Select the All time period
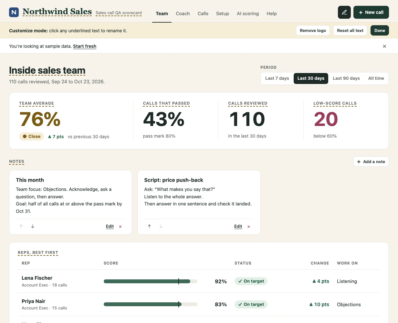Screen dimensions: 398x323 (x=376, y=78)
